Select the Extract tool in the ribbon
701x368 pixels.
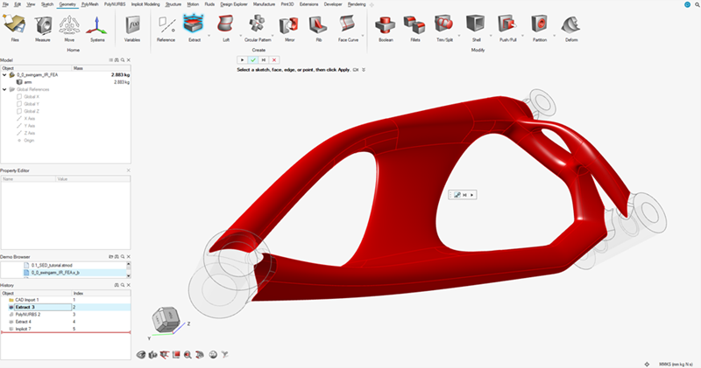192,26
